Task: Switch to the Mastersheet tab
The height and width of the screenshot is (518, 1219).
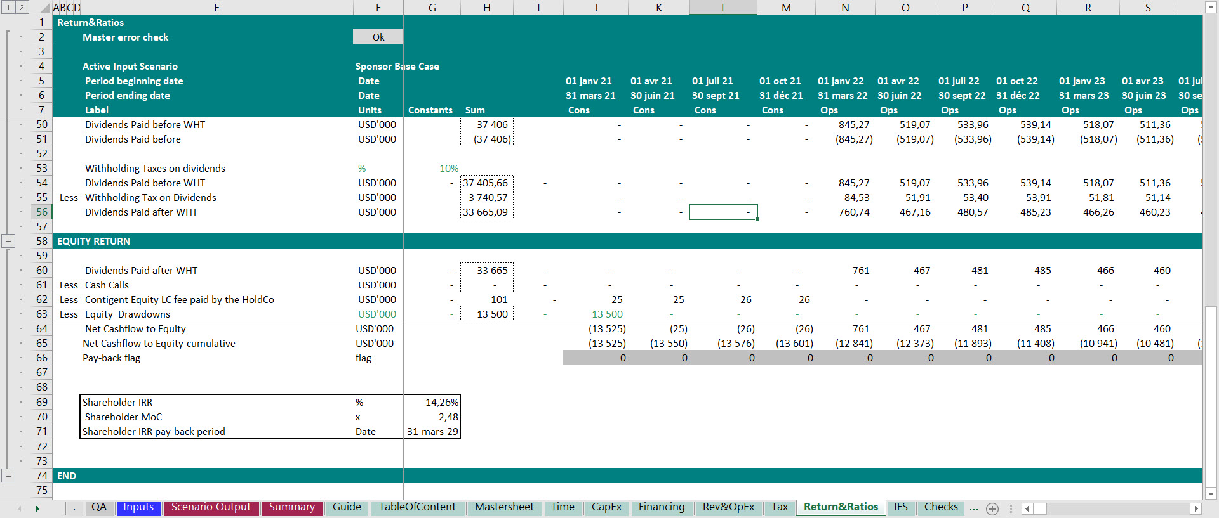Action: 504,507
